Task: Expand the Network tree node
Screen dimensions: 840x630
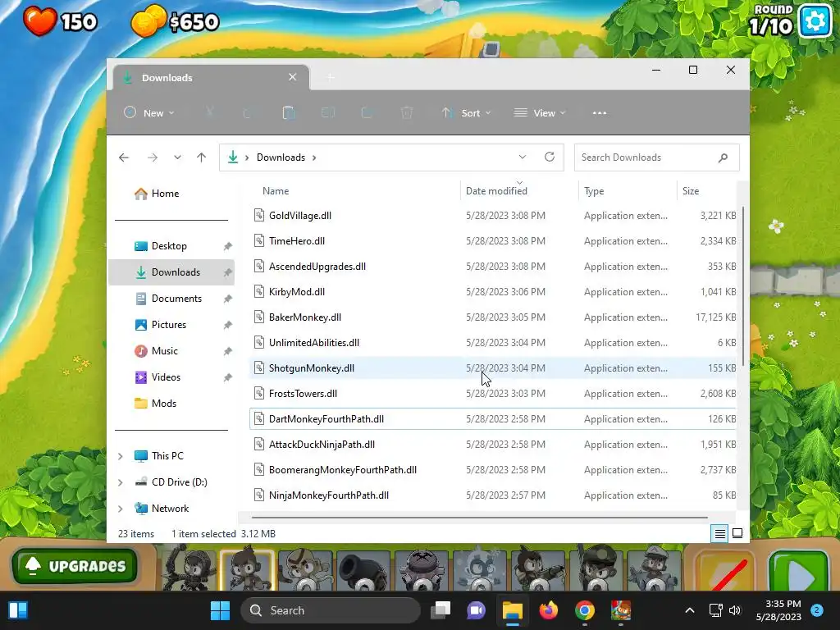Action: click(121, 509)
